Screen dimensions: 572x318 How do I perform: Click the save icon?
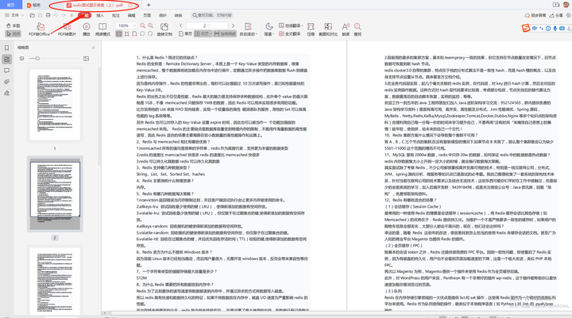point(41,15)
